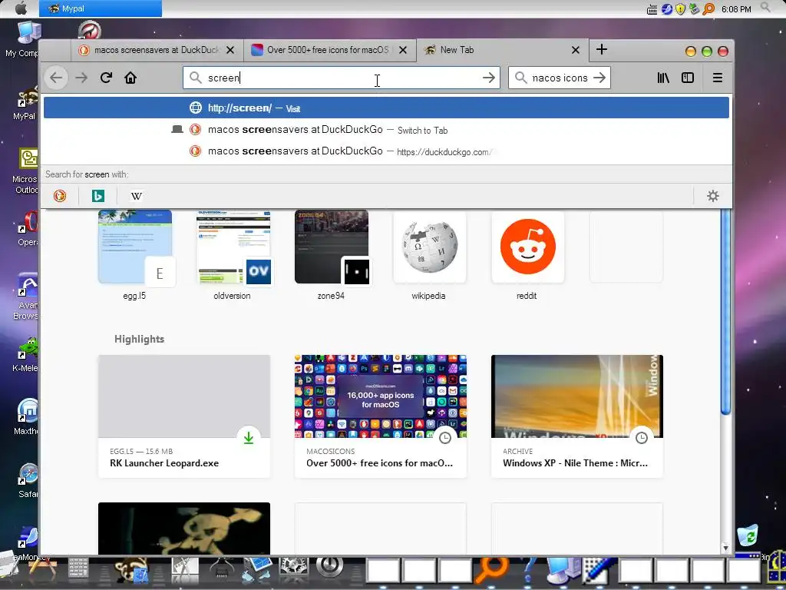Viewport: 786px width, 590px height.
Task: Open the orange magnifier icon in the dock
Action: pos(491,570)
